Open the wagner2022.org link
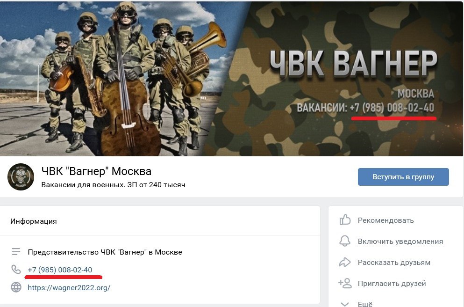 69,287
